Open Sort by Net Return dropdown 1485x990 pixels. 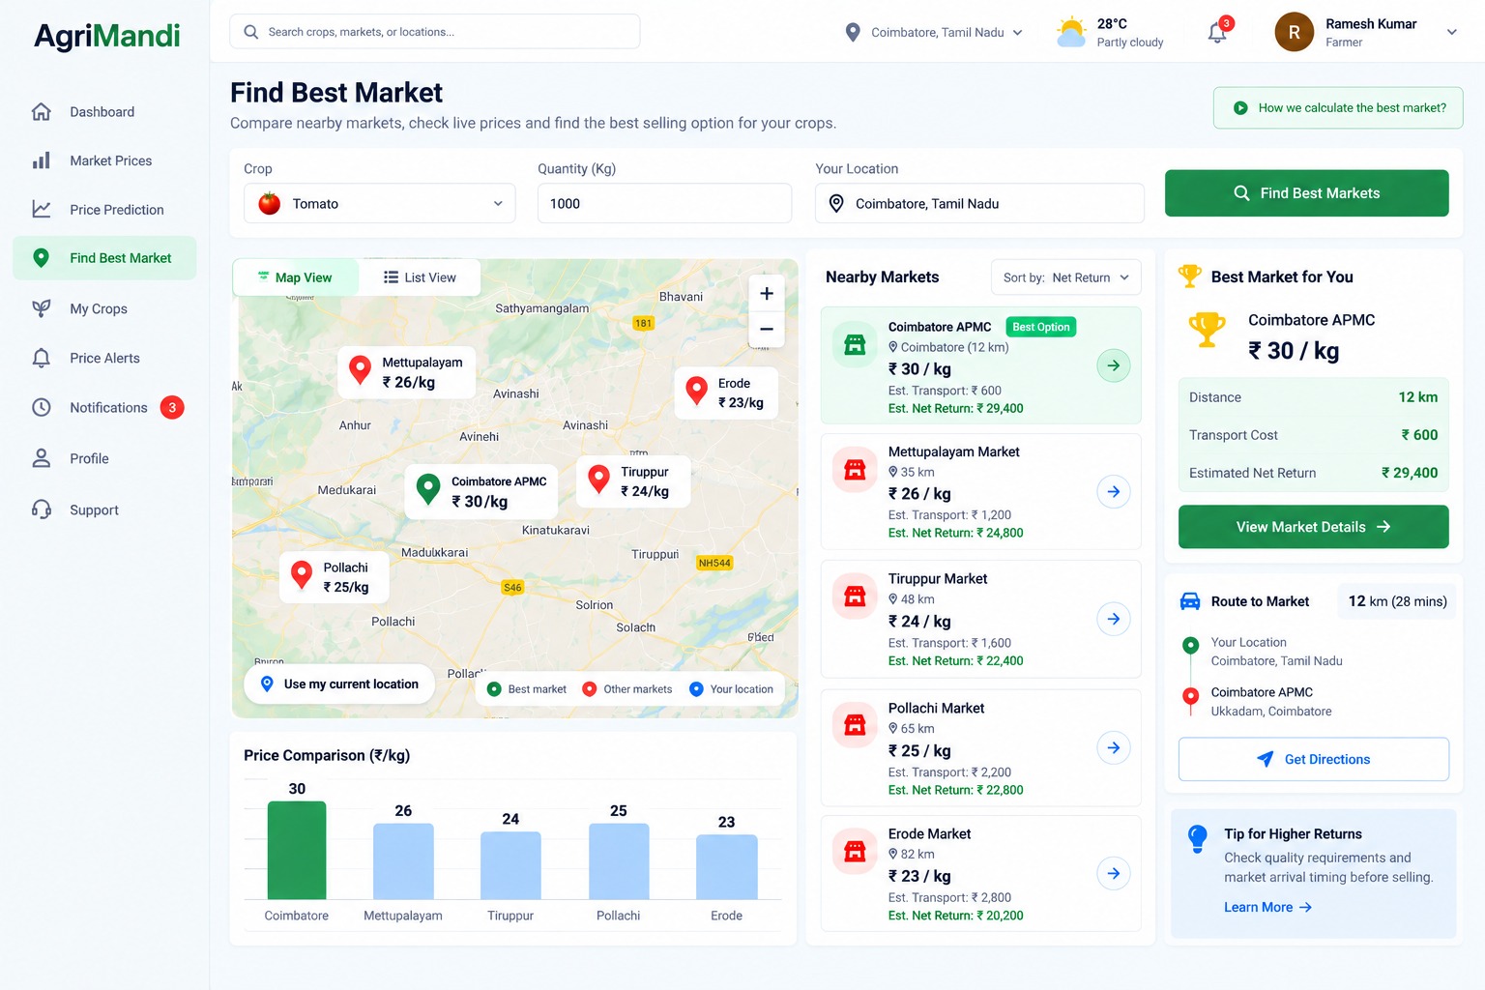[x=1066, y=277]
